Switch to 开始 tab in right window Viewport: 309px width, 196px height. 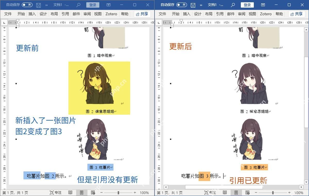(176, 14)
